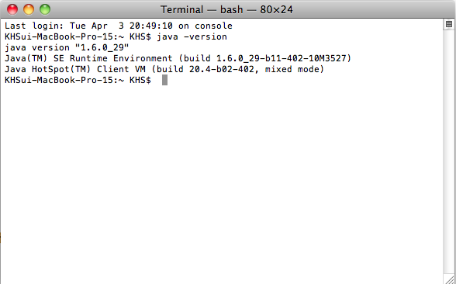This screenshot has width=456, height=284.
Task: Click the 'java -version' command text
Action: coord(192,36)
